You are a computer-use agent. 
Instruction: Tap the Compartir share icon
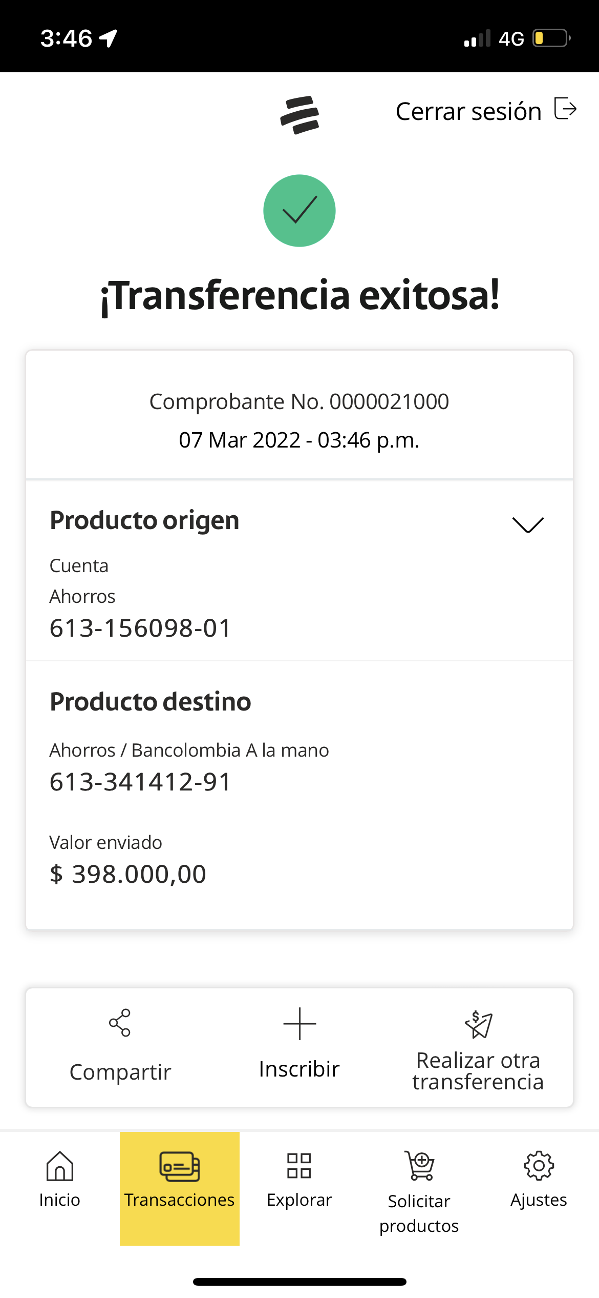(x=120, y=1023)
